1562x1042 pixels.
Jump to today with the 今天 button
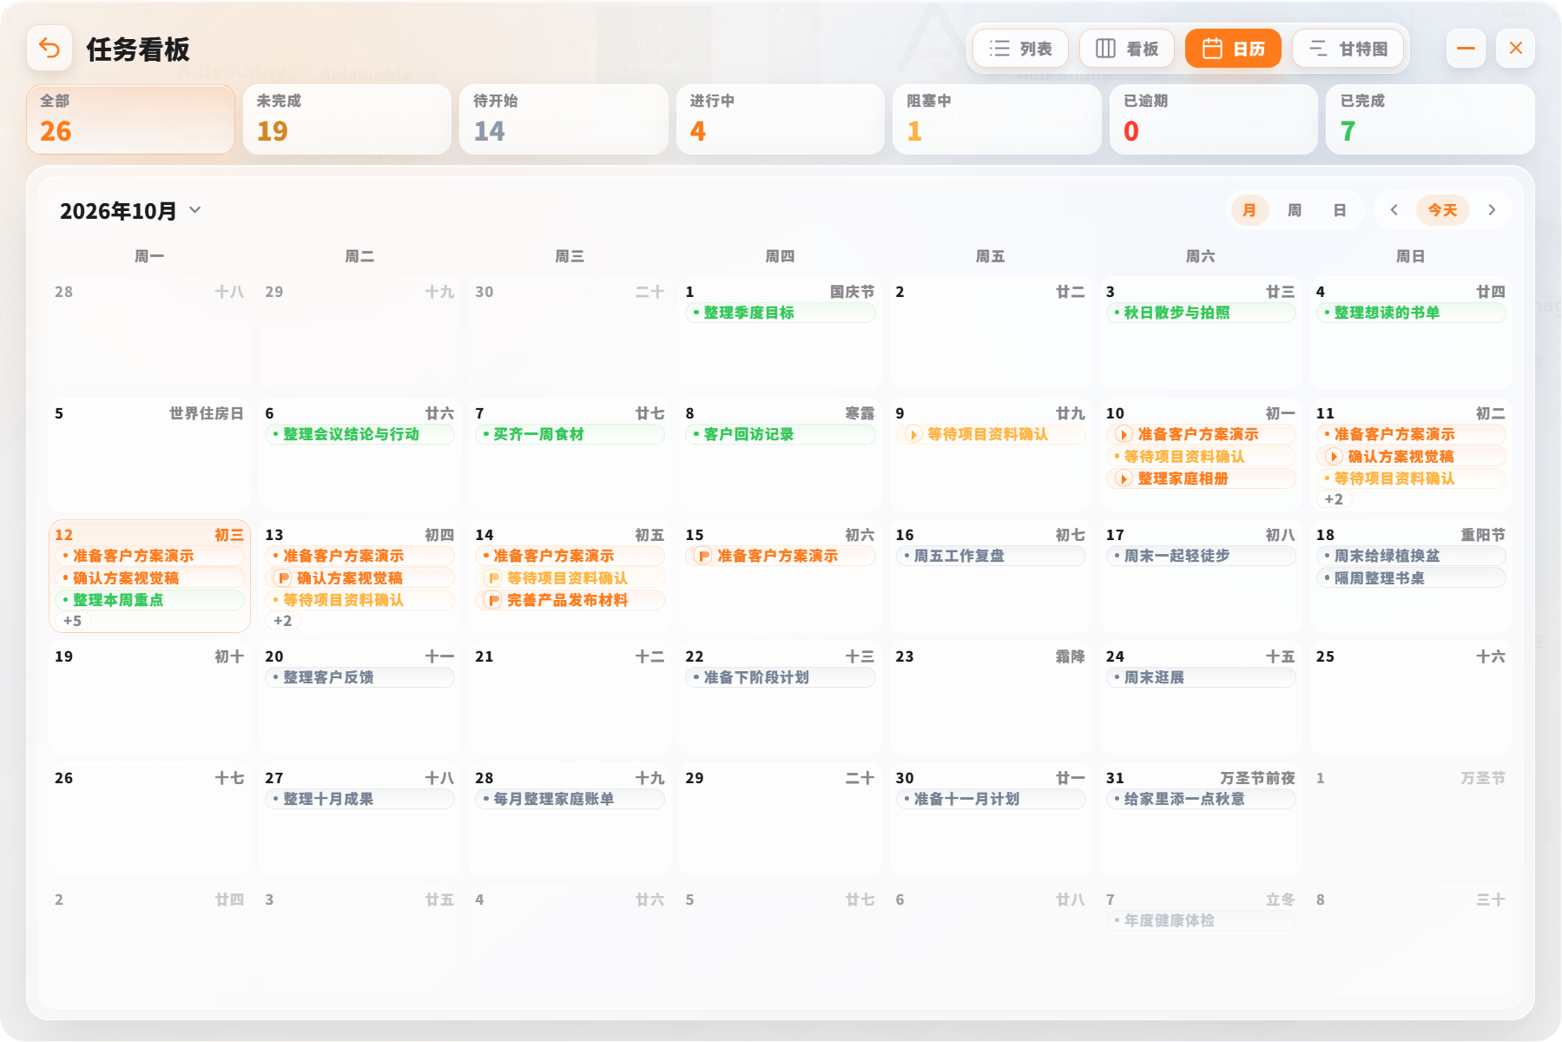1443,210
